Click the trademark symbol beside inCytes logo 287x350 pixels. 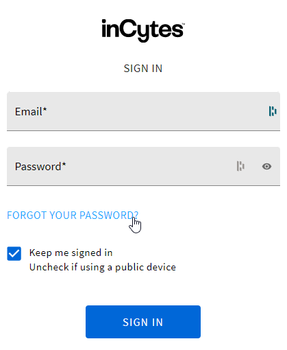[183, 23]
